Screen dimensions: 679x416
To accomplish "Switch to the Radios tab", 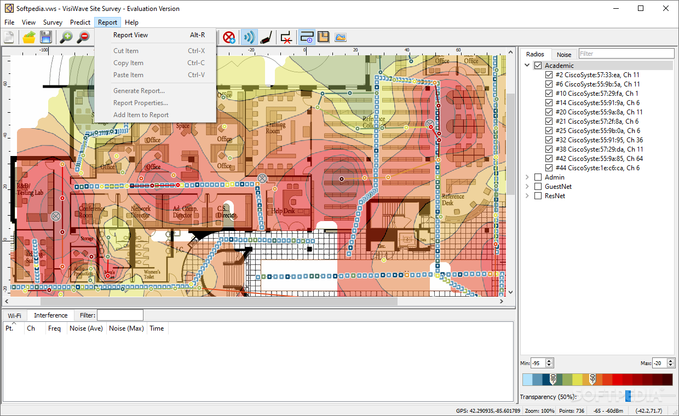I will tap(535, 54).
